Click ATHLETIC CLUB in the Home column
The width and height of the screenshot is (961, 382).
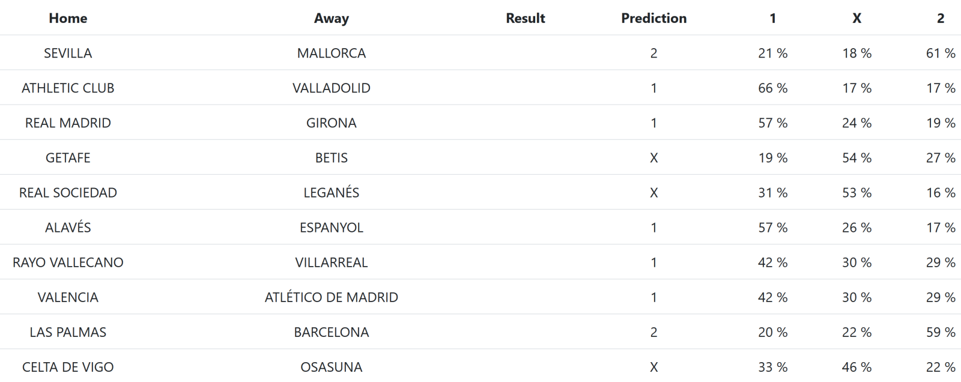[x=68, y=88]
